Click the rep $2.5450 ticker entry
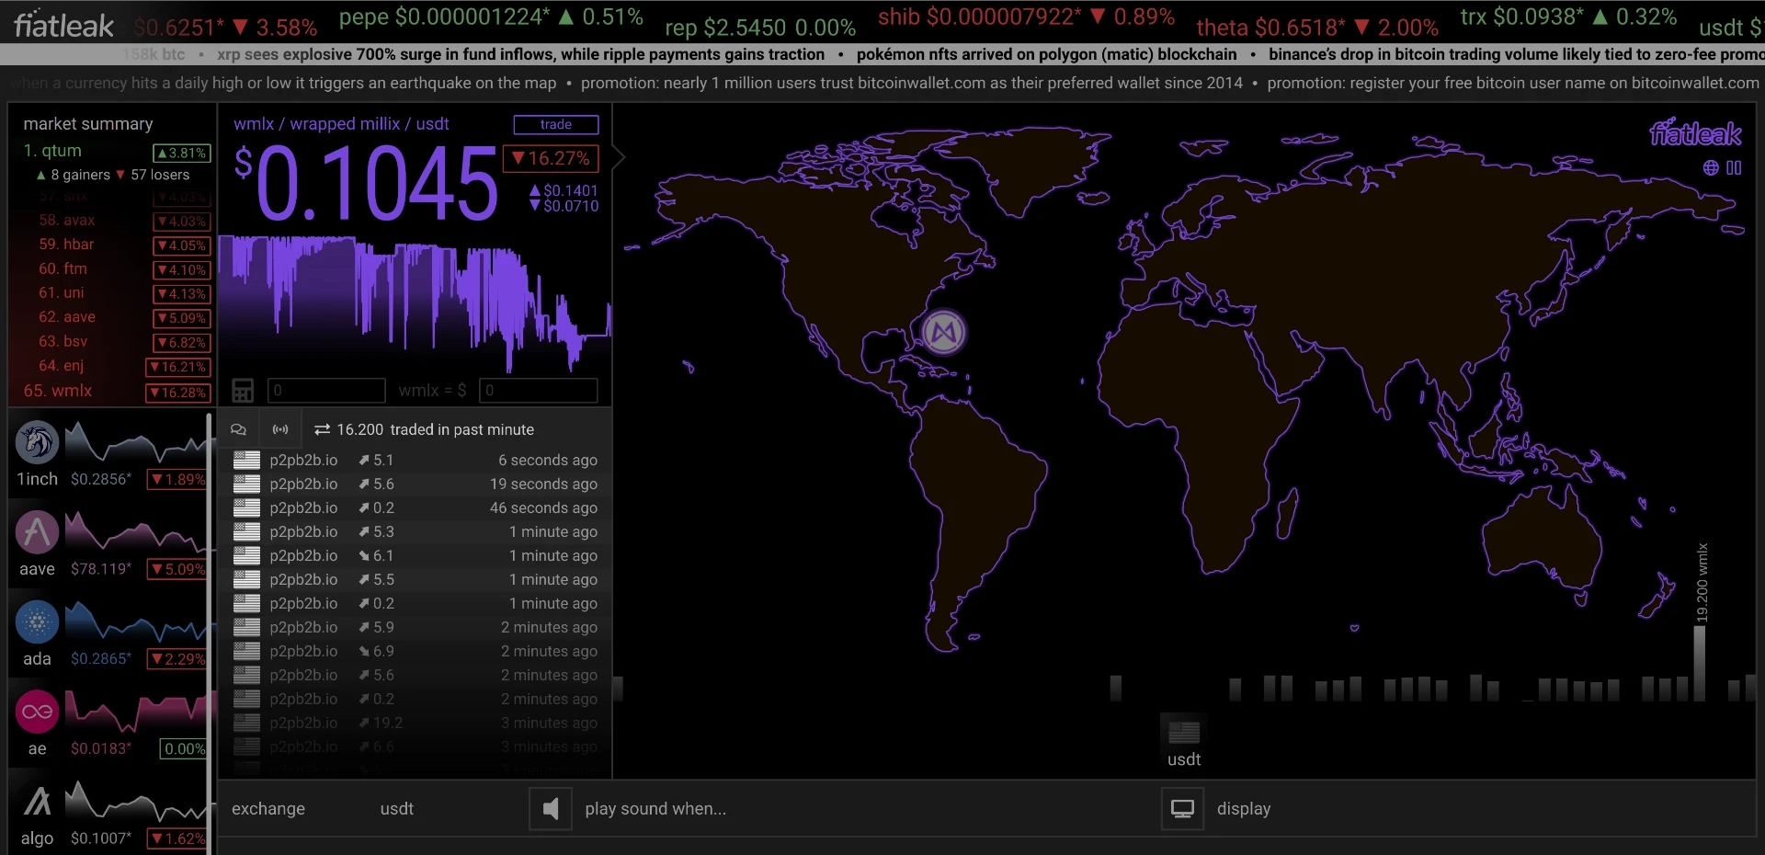 (x=760, y=28)
